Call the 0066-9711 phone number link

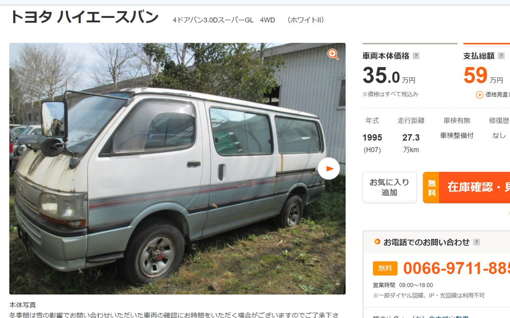click(x=457, y=268)
